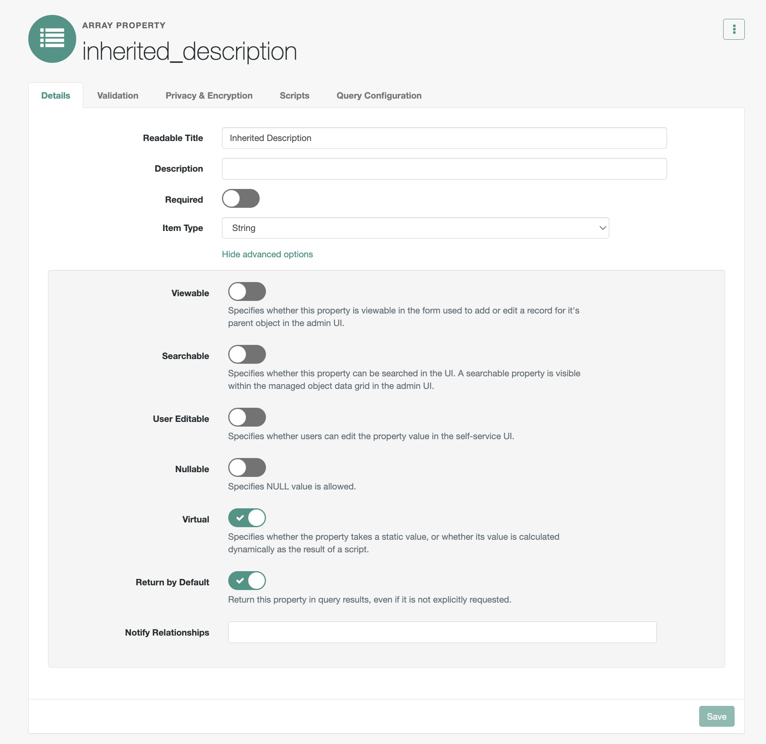This screenshot has height=744, width=766.
Task: Hide advanced options link
Action: pos(267,254)
